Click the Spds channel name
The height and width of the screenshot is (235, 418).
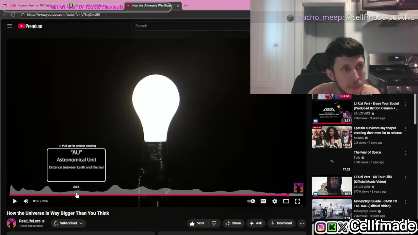pos(357,158)
